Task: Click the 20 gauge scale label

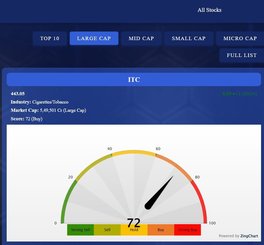Action: coord(70,177)
